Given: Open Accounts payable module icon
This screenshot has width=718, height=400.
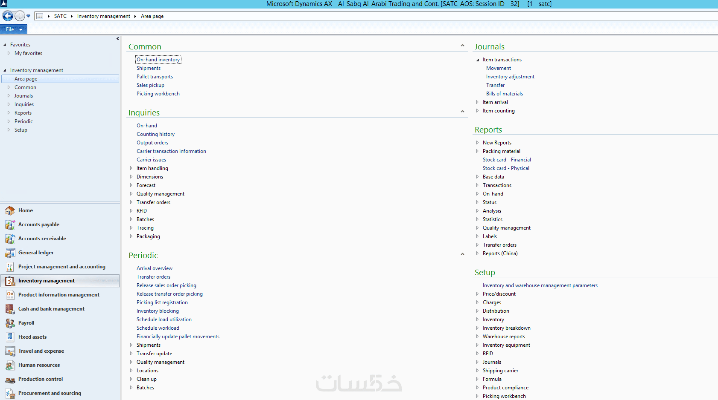Looking at the screenshot, I should coord(10,224).
